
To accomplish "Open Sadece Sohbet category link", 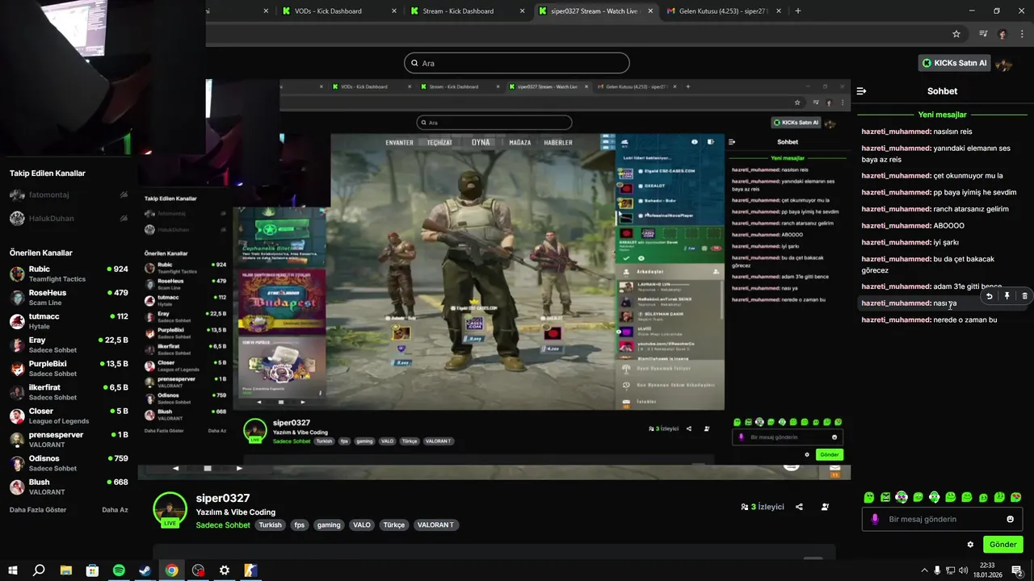I will coord(223,525).
